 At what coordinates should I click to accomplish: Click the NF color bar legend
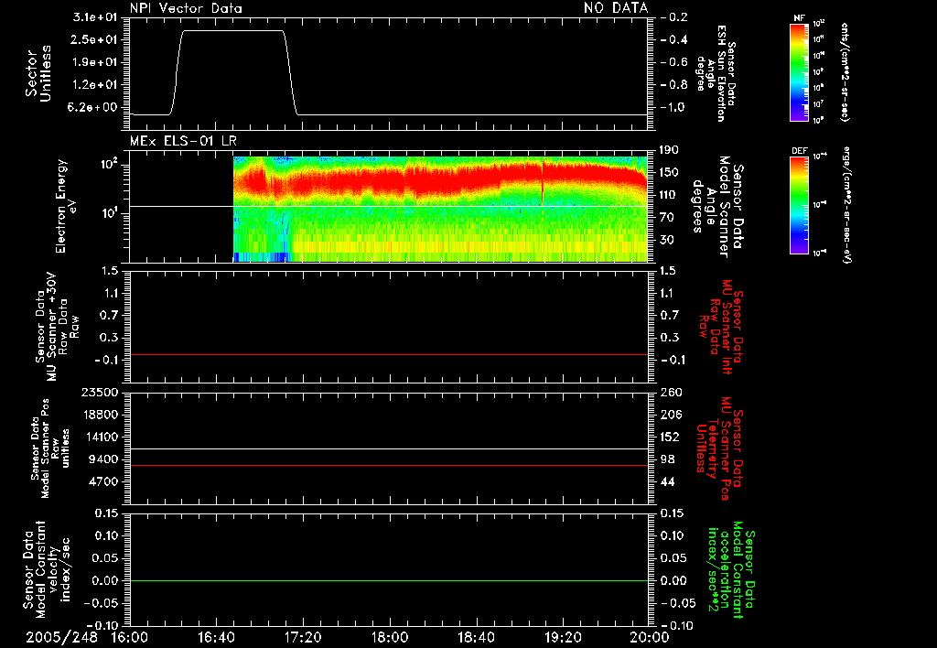point(799,71)
